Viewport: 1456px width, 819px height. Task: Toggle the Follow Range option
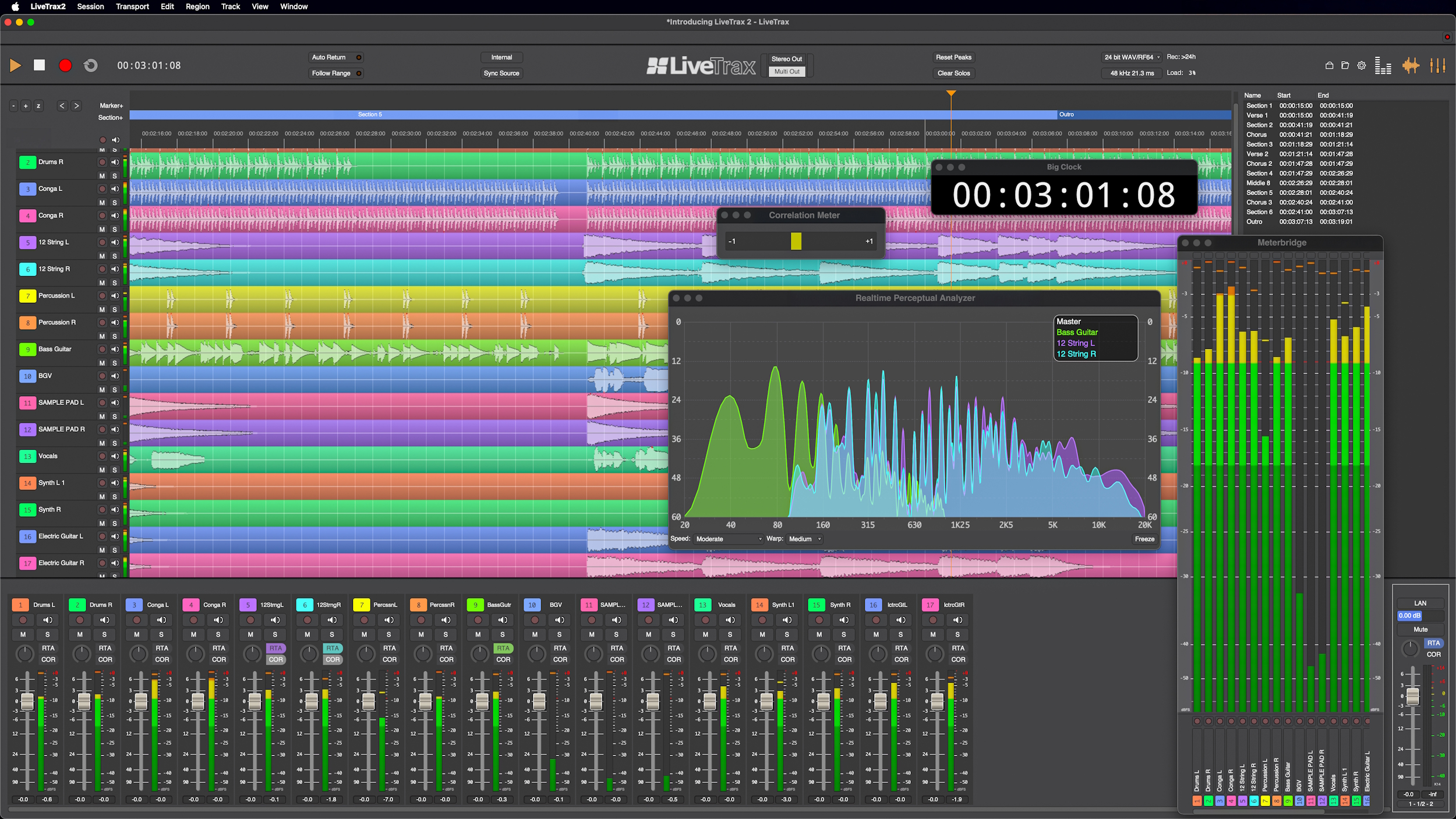336,73
